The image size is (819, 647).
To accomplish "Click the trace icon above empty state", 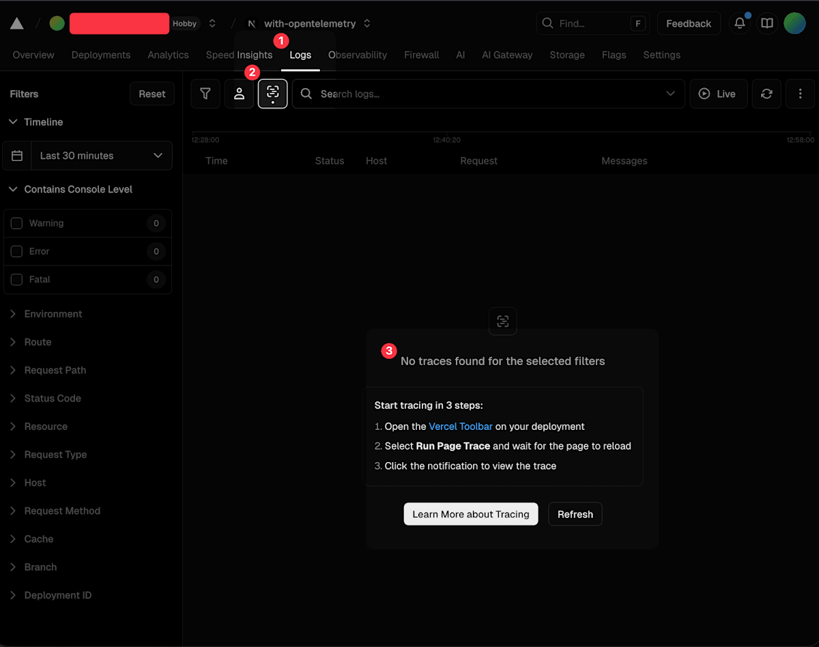I will pos(503,321).
